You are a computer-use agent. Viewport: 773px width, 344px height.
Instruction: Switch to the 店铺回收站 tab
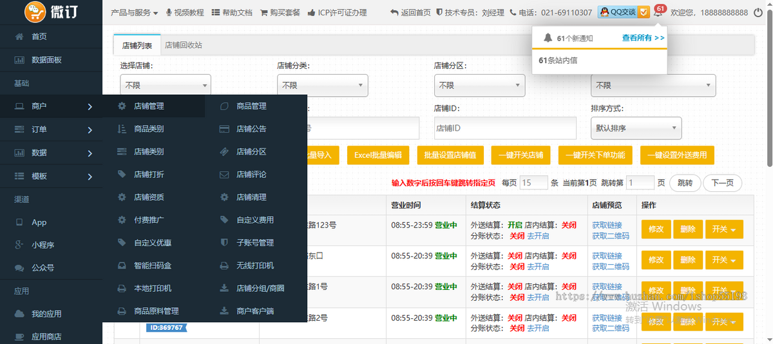pos(183,45)
